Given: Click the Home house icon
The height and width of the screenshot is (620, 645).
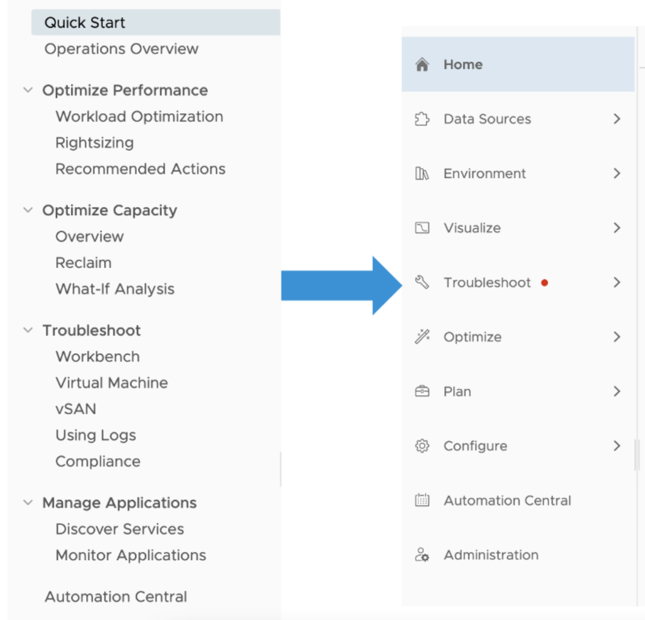Looking at the screenshot, I should (422, 64).
